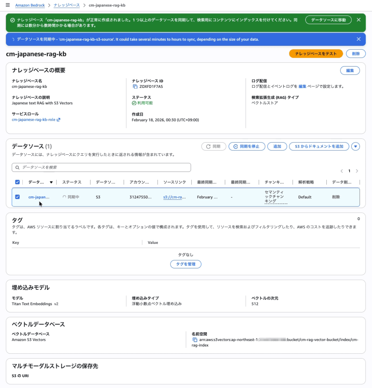Image resolution: width=372 pixels, height=388 pixels.
Task: Click the disabled 同期 button
Action: (x=214, y=147)
